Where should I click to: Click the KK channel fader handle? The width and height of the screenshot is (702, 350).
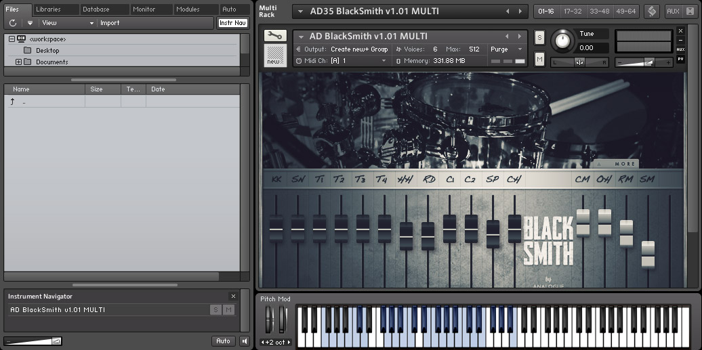276,229
